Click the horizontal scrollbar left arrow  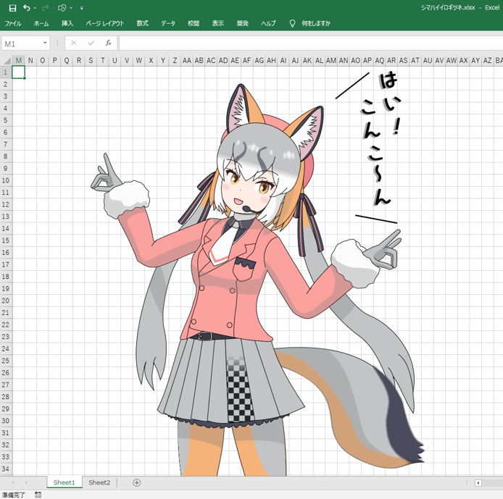(x=478, y=483)
